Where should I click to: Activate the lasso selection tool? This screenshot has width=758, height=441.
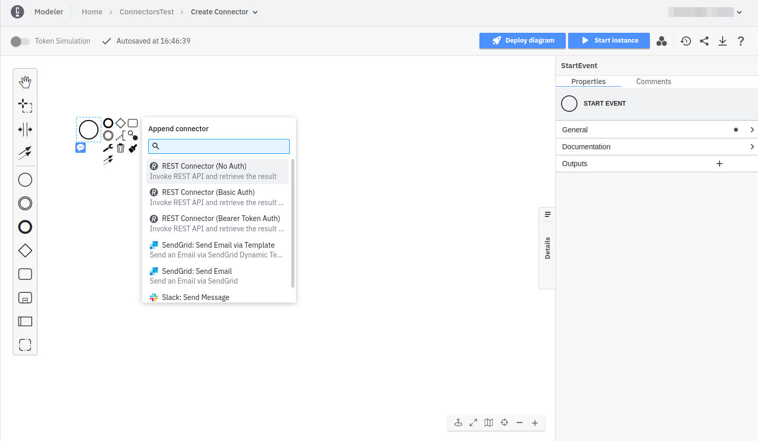click(x=25, y=106)
